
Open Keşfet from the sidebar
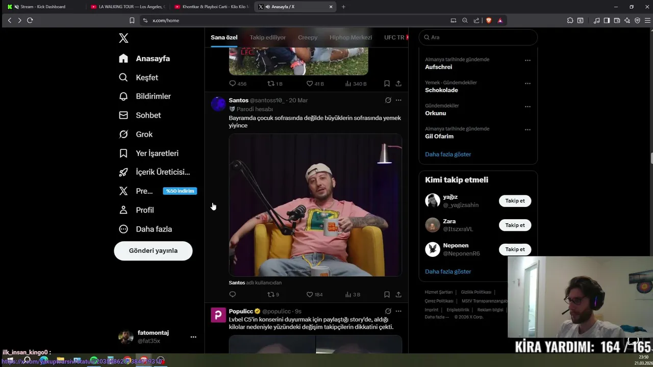[x=139, y=77]
